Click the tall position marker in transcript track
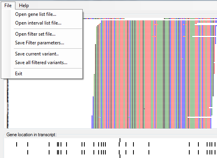 (120, 140)
